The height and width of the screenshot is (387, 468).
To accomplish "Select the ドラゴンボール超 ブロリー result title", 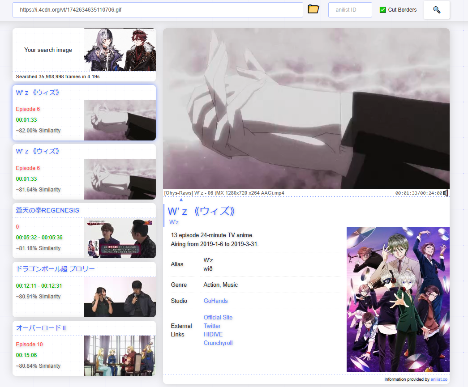I will click(55, 268).
